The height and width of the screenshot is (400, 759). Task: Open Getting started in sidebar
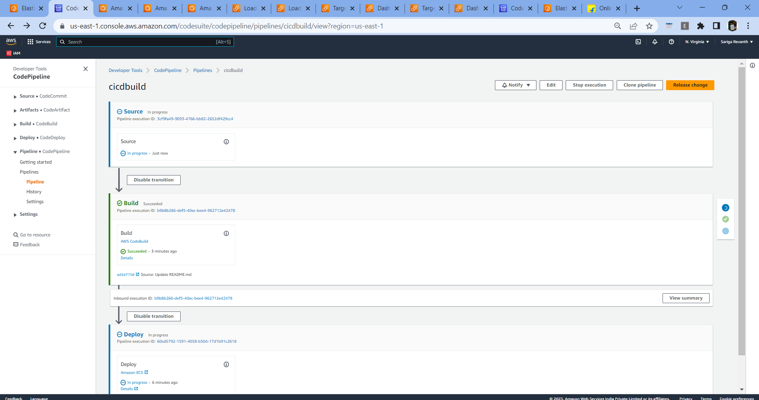pos(36,162)
